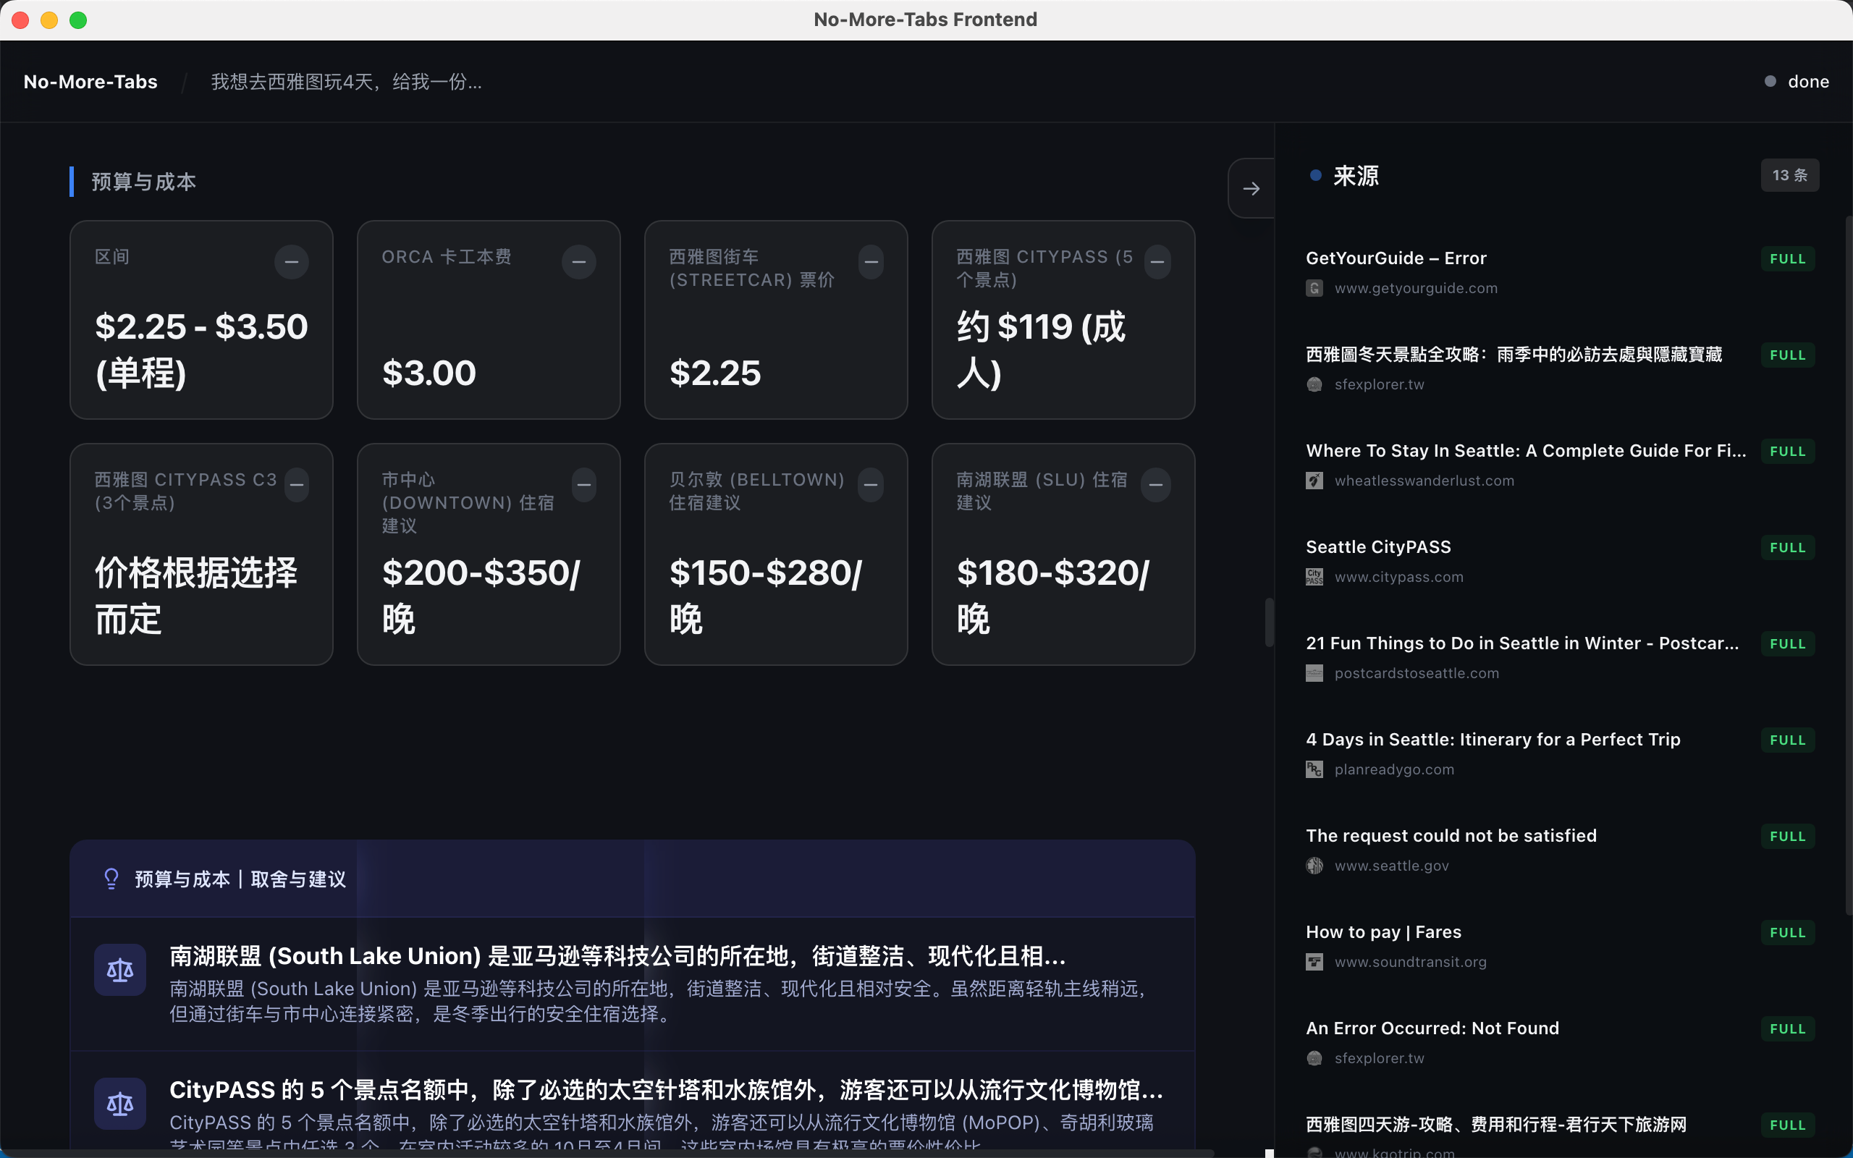Image resolution: width=1853 pixels, height=1158 pixels.
Task: Click minus on 贝尔敦 Belltown lodging card
Action: pos(871,485)
